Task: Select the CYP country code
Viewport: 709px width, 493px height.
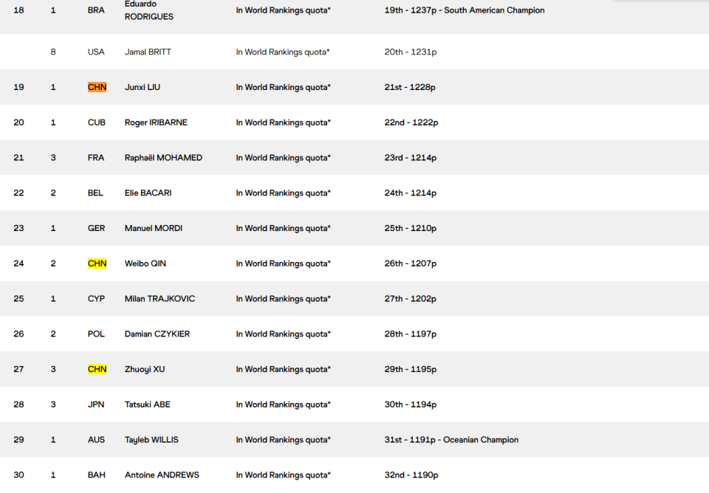Action: 96,299
